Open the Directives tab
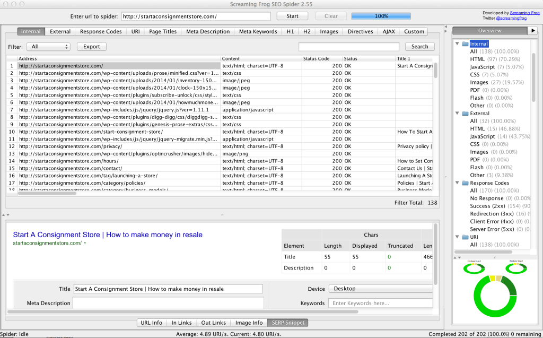Screen dimensions: 543x338 point(361,31)
